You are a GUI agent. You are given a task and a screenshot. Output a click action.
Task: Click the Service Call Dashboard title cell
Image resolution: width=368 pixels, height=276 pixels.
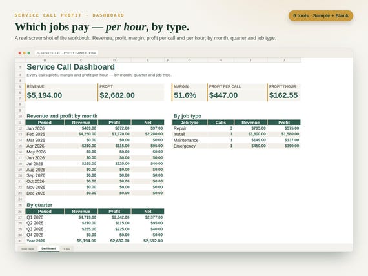coord(70,67)
